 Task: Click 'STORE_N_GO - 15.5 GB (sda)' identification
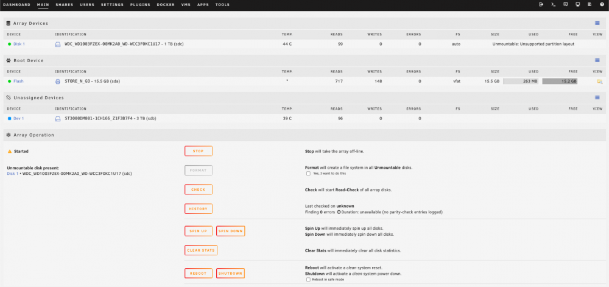[x=92, y=82]
